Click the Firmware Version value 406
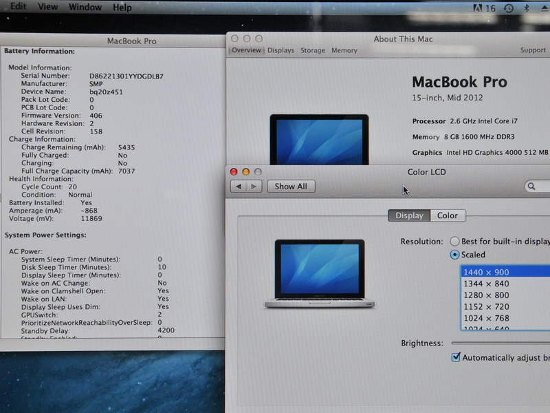 [x=96, y=116]
